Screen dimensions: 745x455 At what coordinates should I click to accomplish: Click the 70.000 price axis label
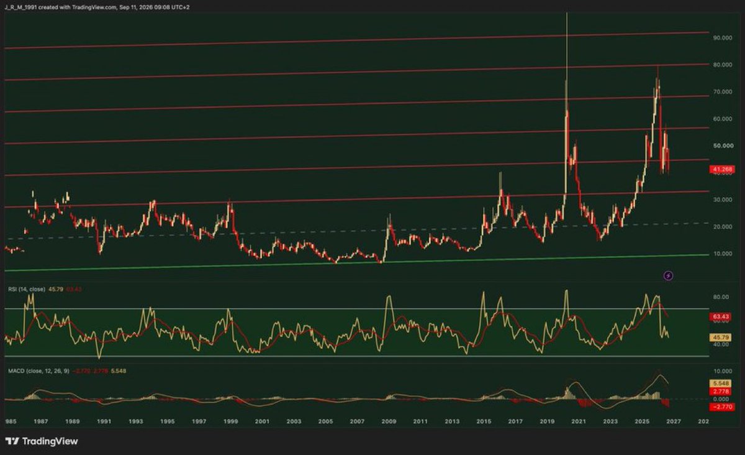click(724, 91)
